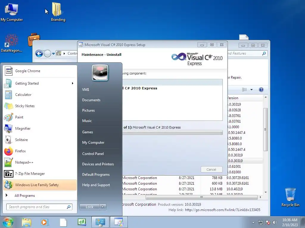The height and width of the screenshot is (228, 305).
Task: Click the Version column header
Action: (245, 98)
